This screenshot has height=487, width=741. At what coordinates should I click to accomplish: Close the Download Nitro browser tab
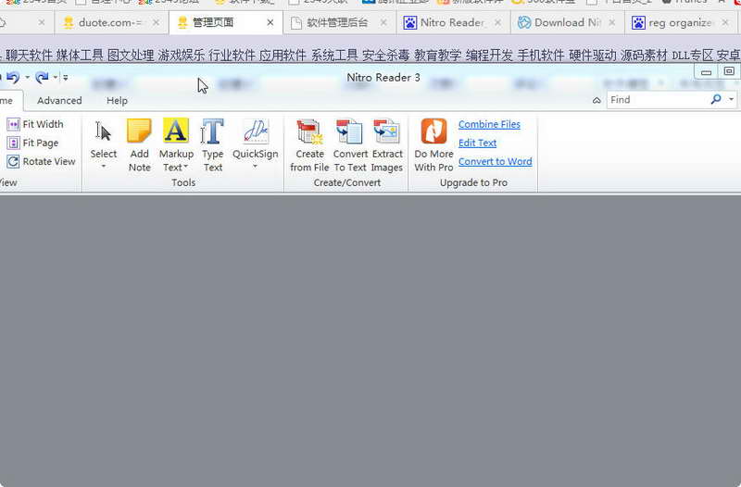coord(612,22)
